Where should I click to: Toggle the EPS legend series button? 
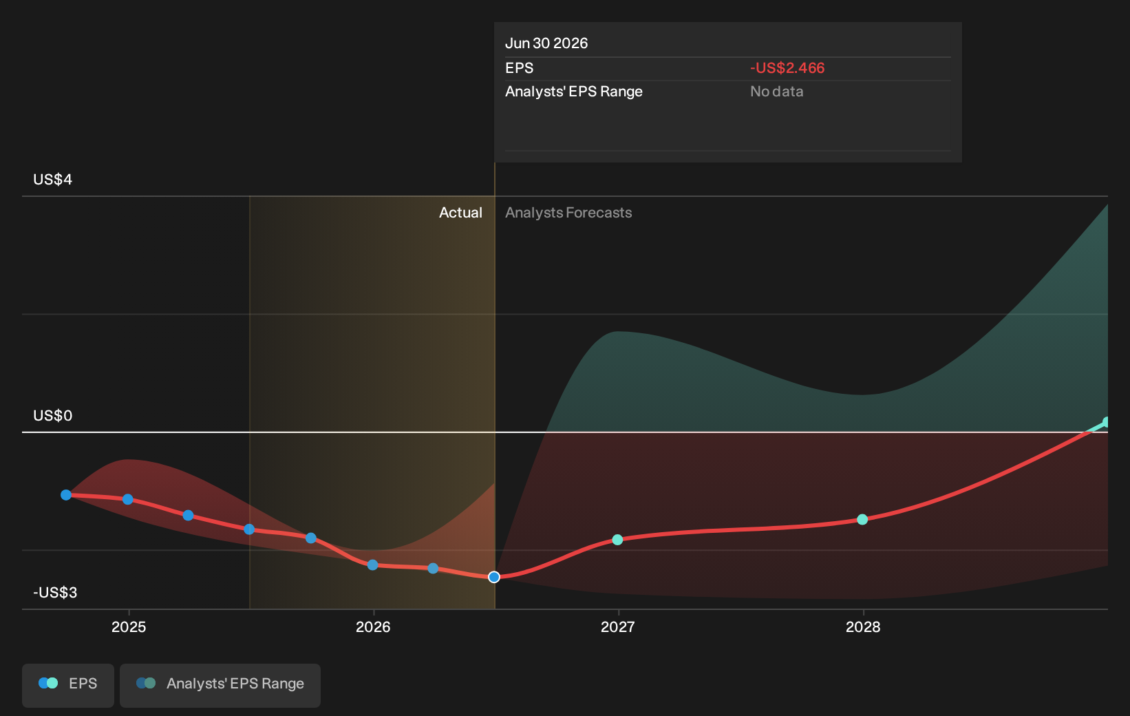point(68,685)
